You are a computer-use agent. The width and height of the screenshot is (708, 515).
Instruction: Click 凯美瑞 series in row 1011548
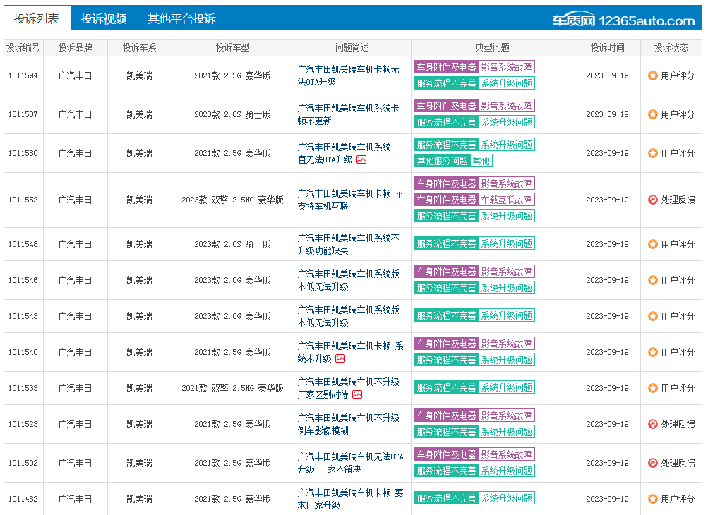tap(140, 244)
